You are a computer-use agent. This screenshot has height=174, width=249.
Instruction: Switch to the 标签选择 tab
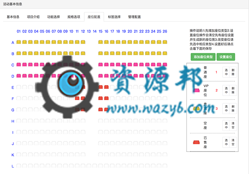point(114,17)
